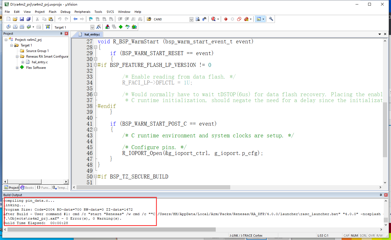The width and height of the screenshot is (391, 240).
Task: Click the Rebuild all target files icon
Action: (22, 27)
